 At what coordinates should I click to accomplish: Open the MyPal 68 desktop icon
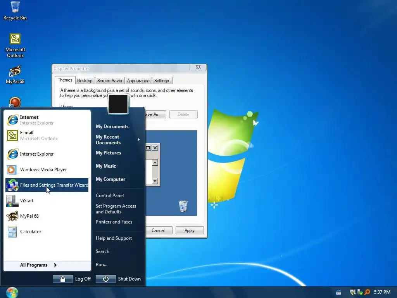click(15, 75)
